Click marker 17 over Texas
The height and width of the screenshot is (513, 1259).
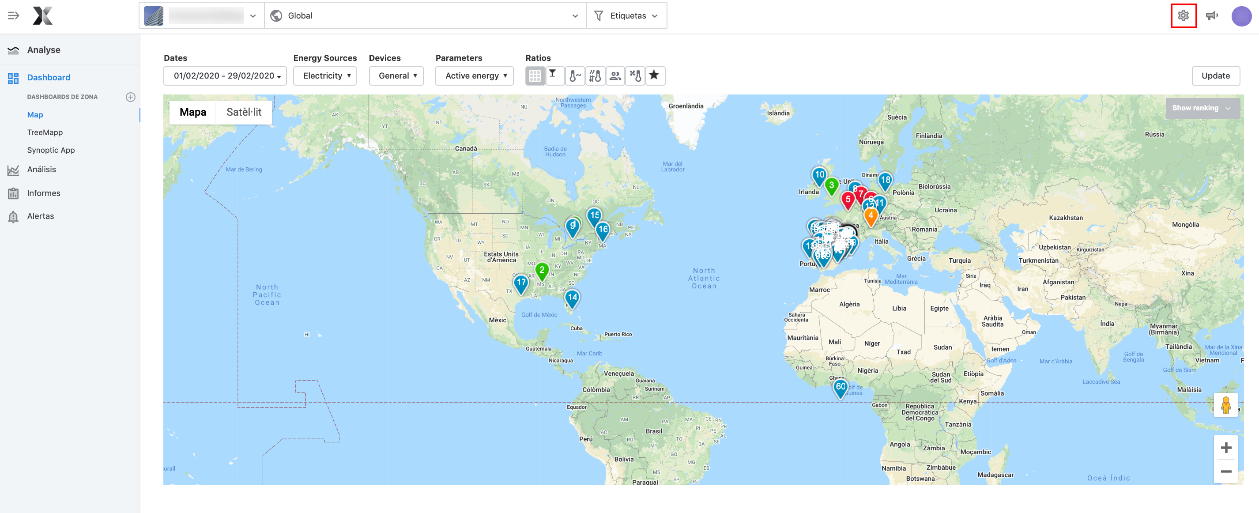click(x=521, y=284)
